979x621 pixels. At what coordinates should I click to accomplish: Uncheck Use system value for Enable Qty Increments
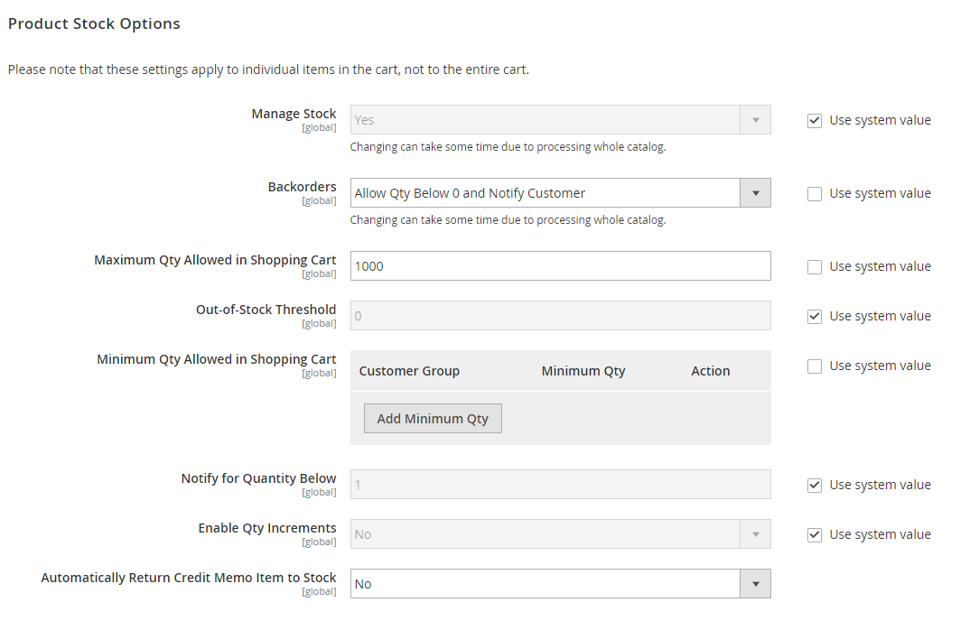815,533
